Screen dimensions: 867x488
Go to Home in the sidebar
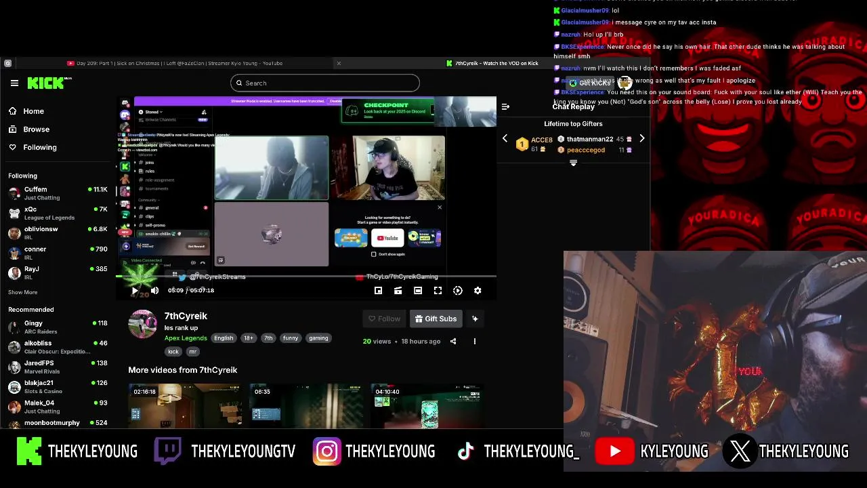coord(27,111)
